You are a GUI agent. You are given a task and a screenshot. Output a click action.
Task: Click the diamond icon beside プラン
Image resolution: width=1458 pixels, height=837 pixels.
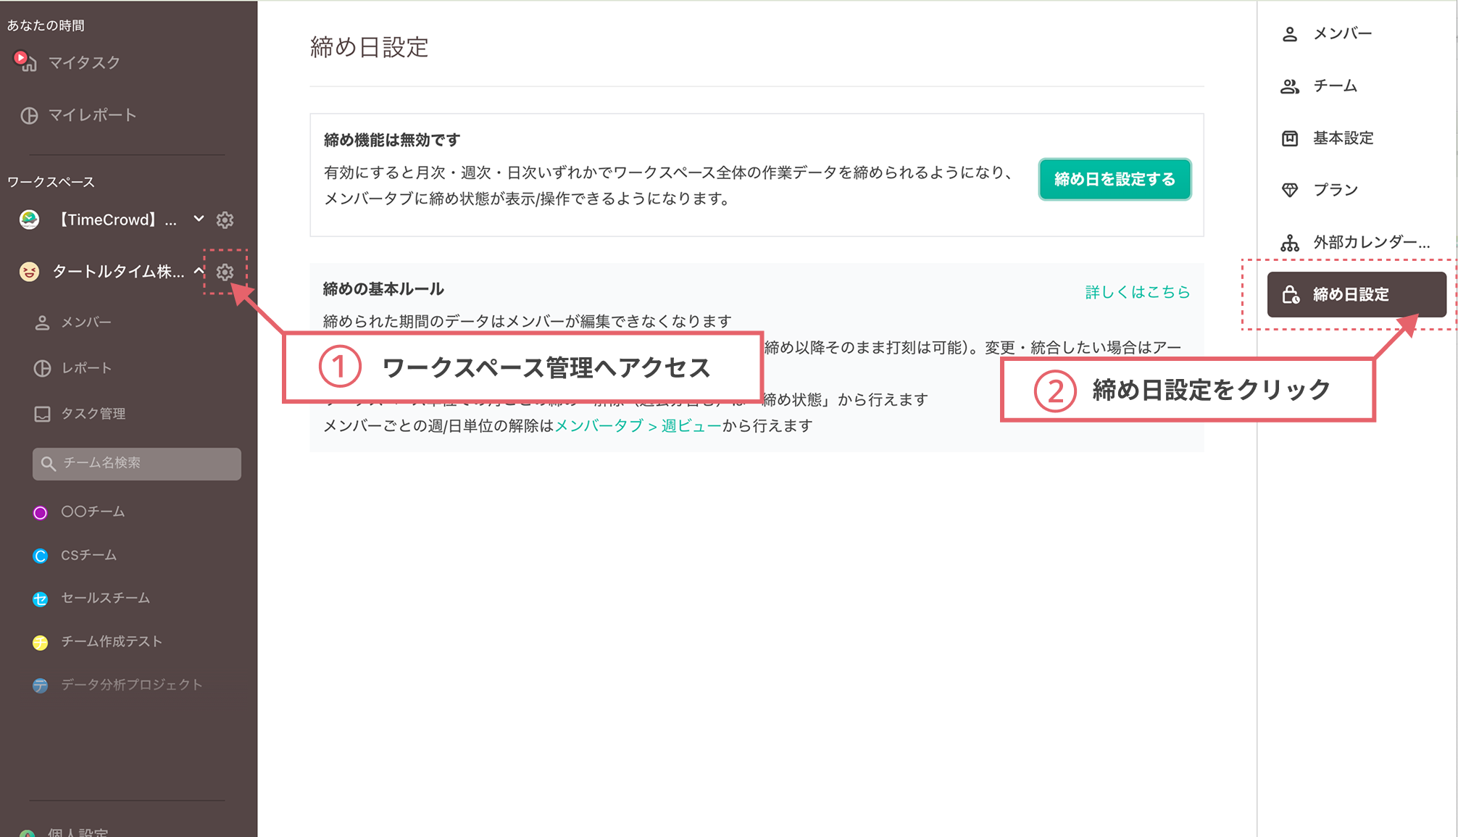[1290, 190]
